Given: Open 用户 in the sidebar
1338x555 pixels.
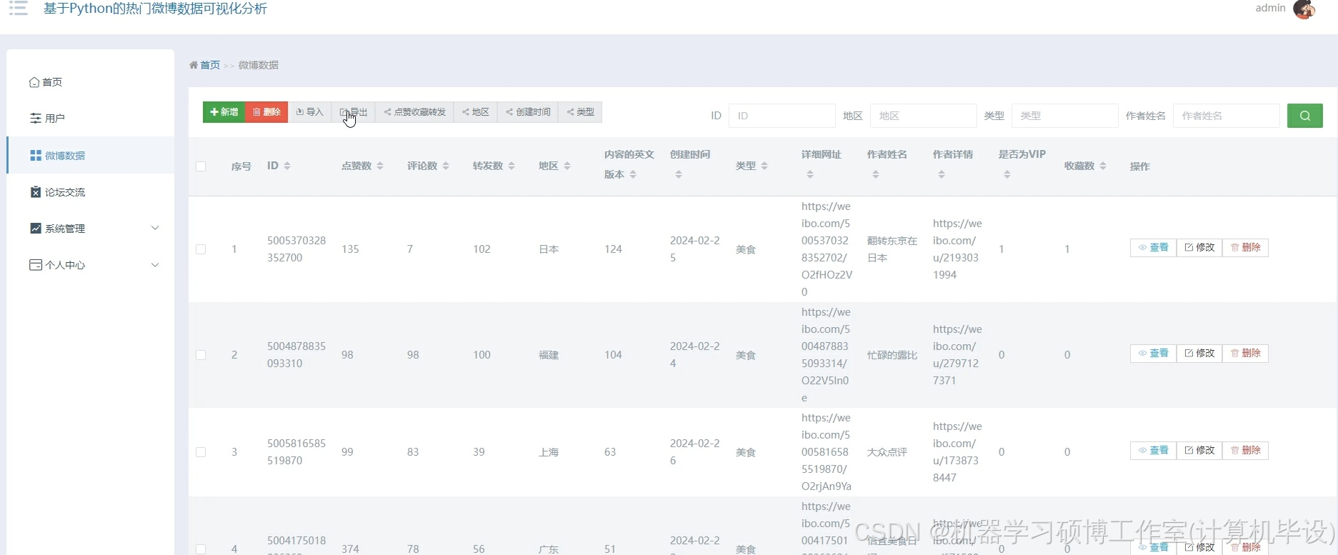Looking at the screenshot, I should (x=90, y=119).
